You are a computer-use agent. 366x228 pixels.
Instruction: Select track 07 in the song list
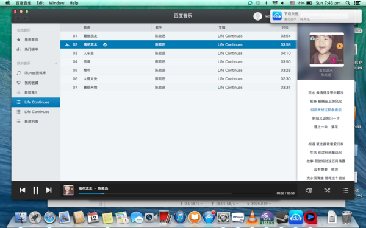[x=179, y=87]
